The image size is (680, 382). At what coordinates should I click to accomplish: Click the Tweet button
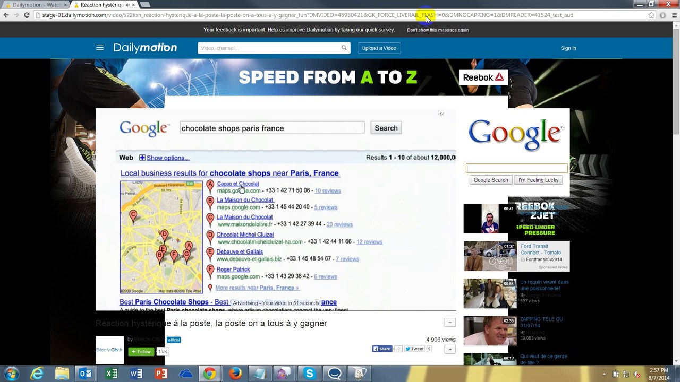(414, 349)
